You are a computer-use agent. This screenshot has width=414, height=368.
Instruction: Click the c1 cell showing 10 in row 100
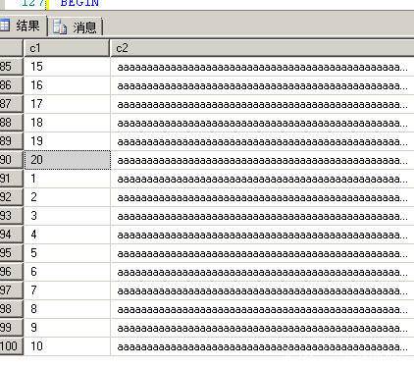point(68,346)
